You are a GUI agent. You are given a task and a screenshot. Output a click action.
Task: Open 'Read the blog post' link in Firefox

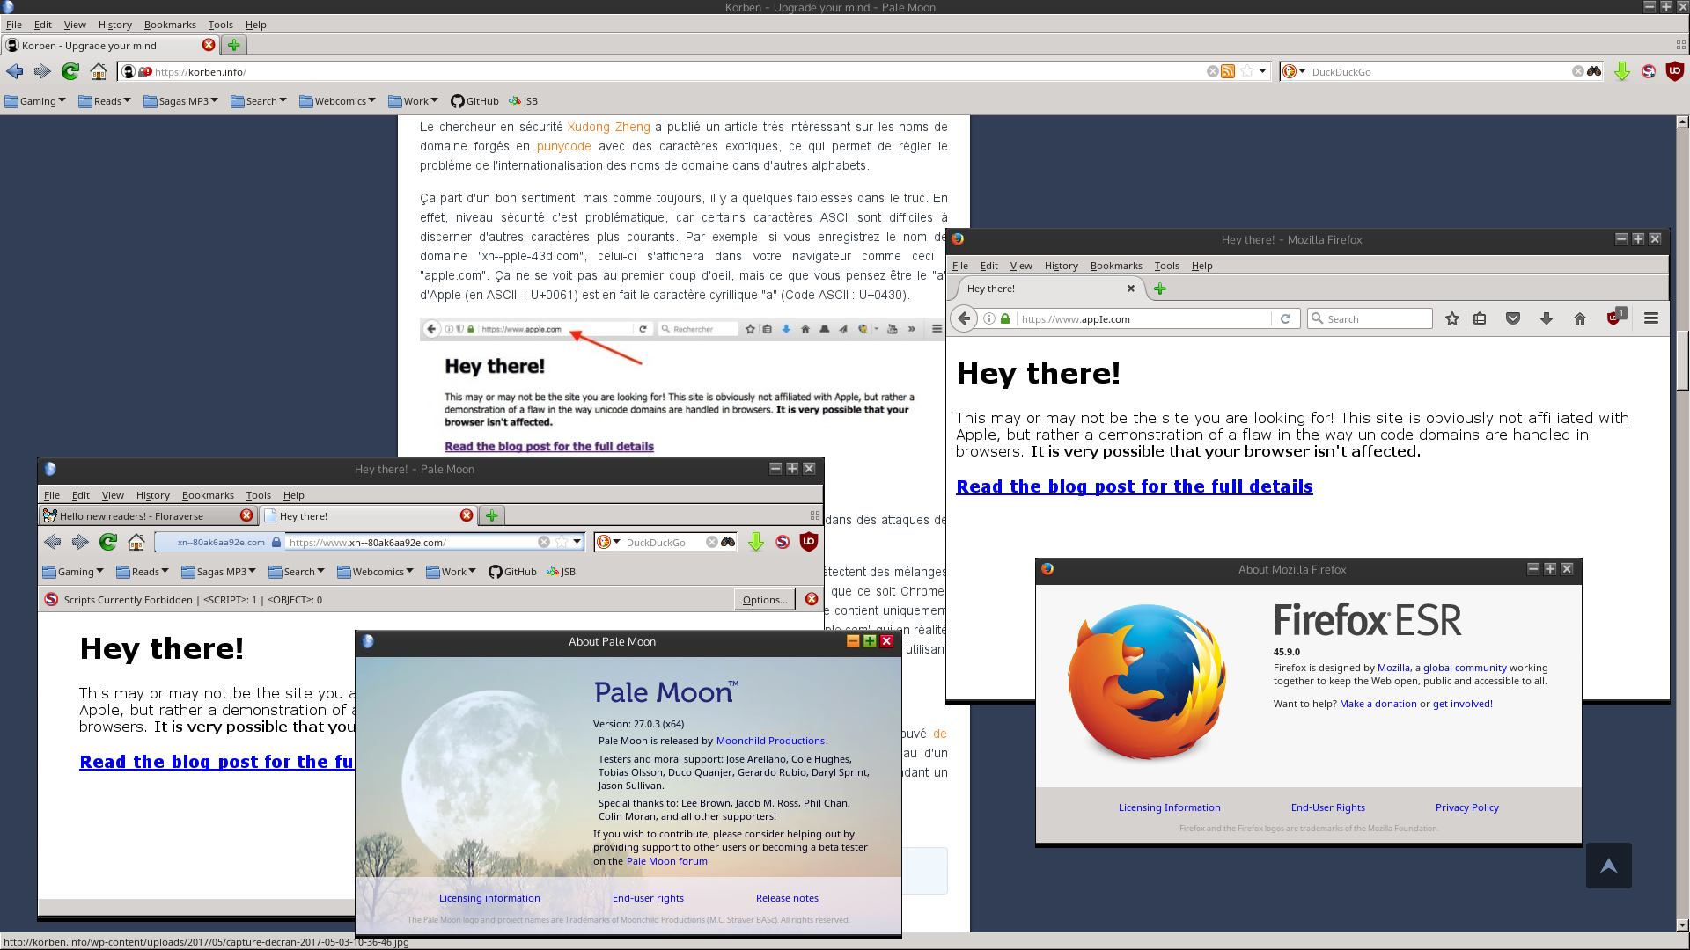1134,486
